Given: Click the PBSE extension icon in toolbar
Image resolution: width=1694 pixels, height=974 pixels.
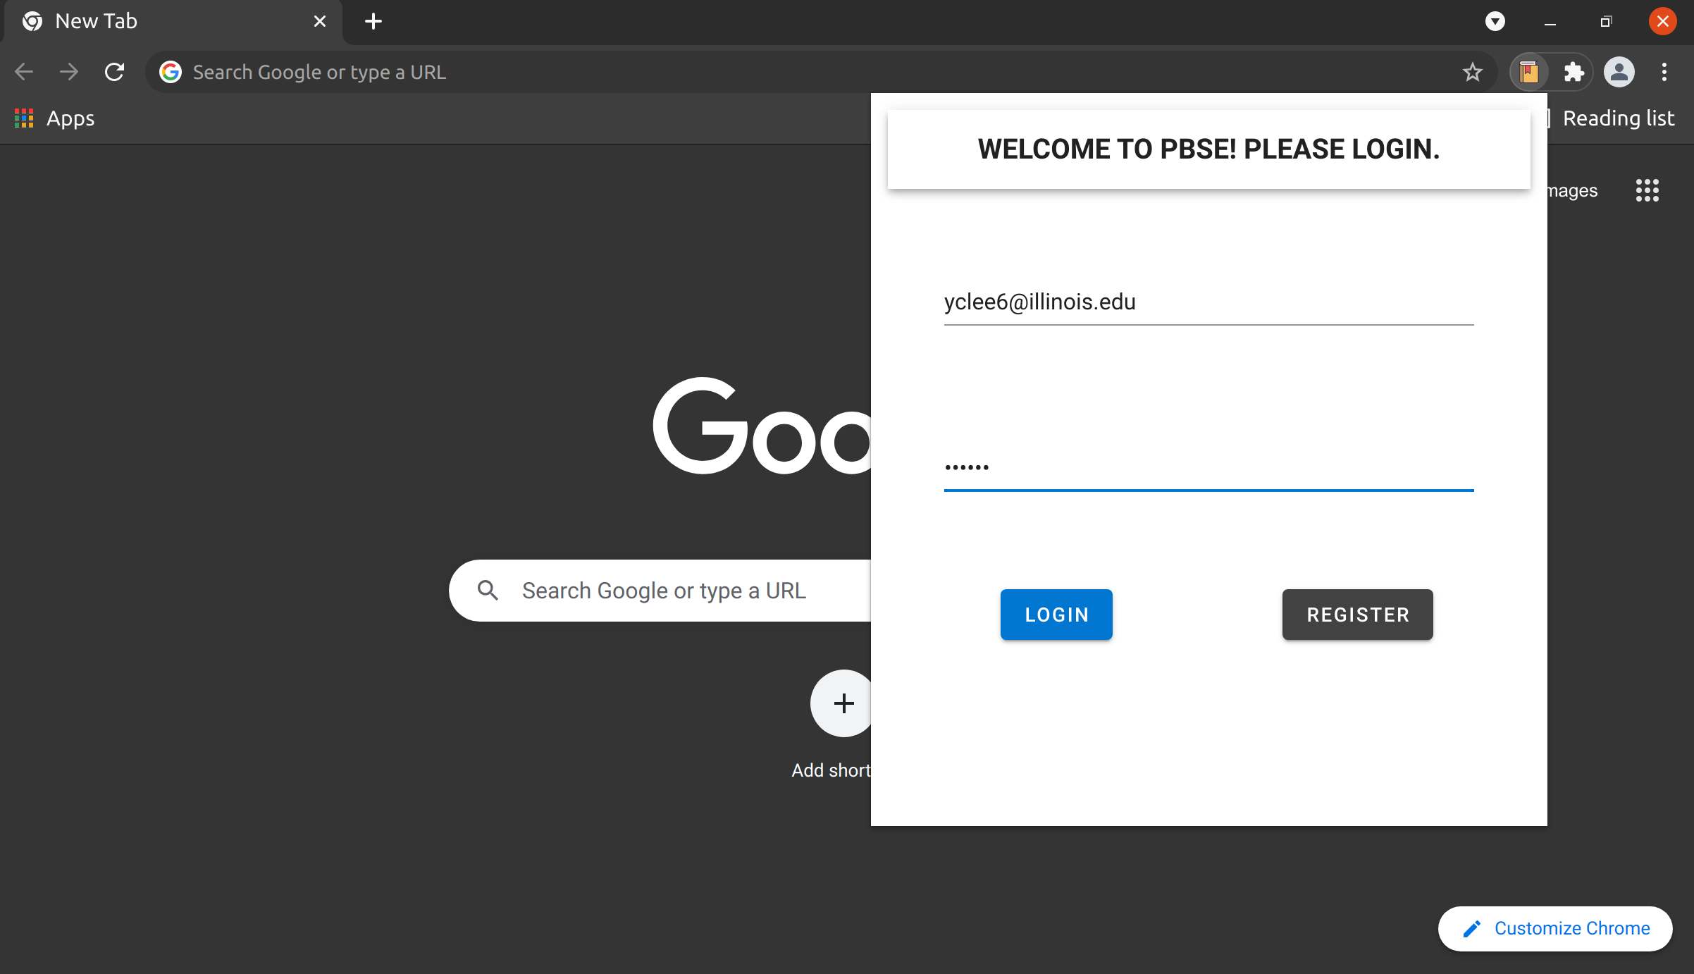Looking at the screenshot, I should tap(1528, 72).
